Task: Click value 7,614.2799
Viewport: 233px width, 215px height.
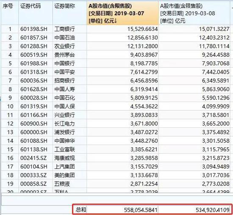Action: tap(144, 72)
